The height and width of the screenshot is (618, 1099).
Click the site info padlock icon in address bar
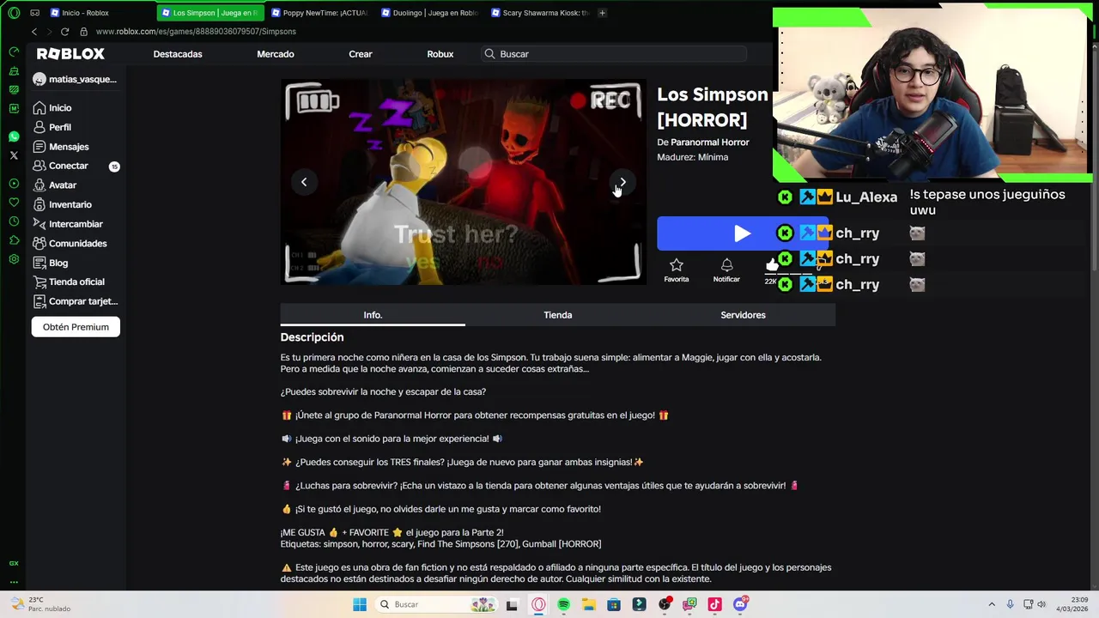[83, 31]
